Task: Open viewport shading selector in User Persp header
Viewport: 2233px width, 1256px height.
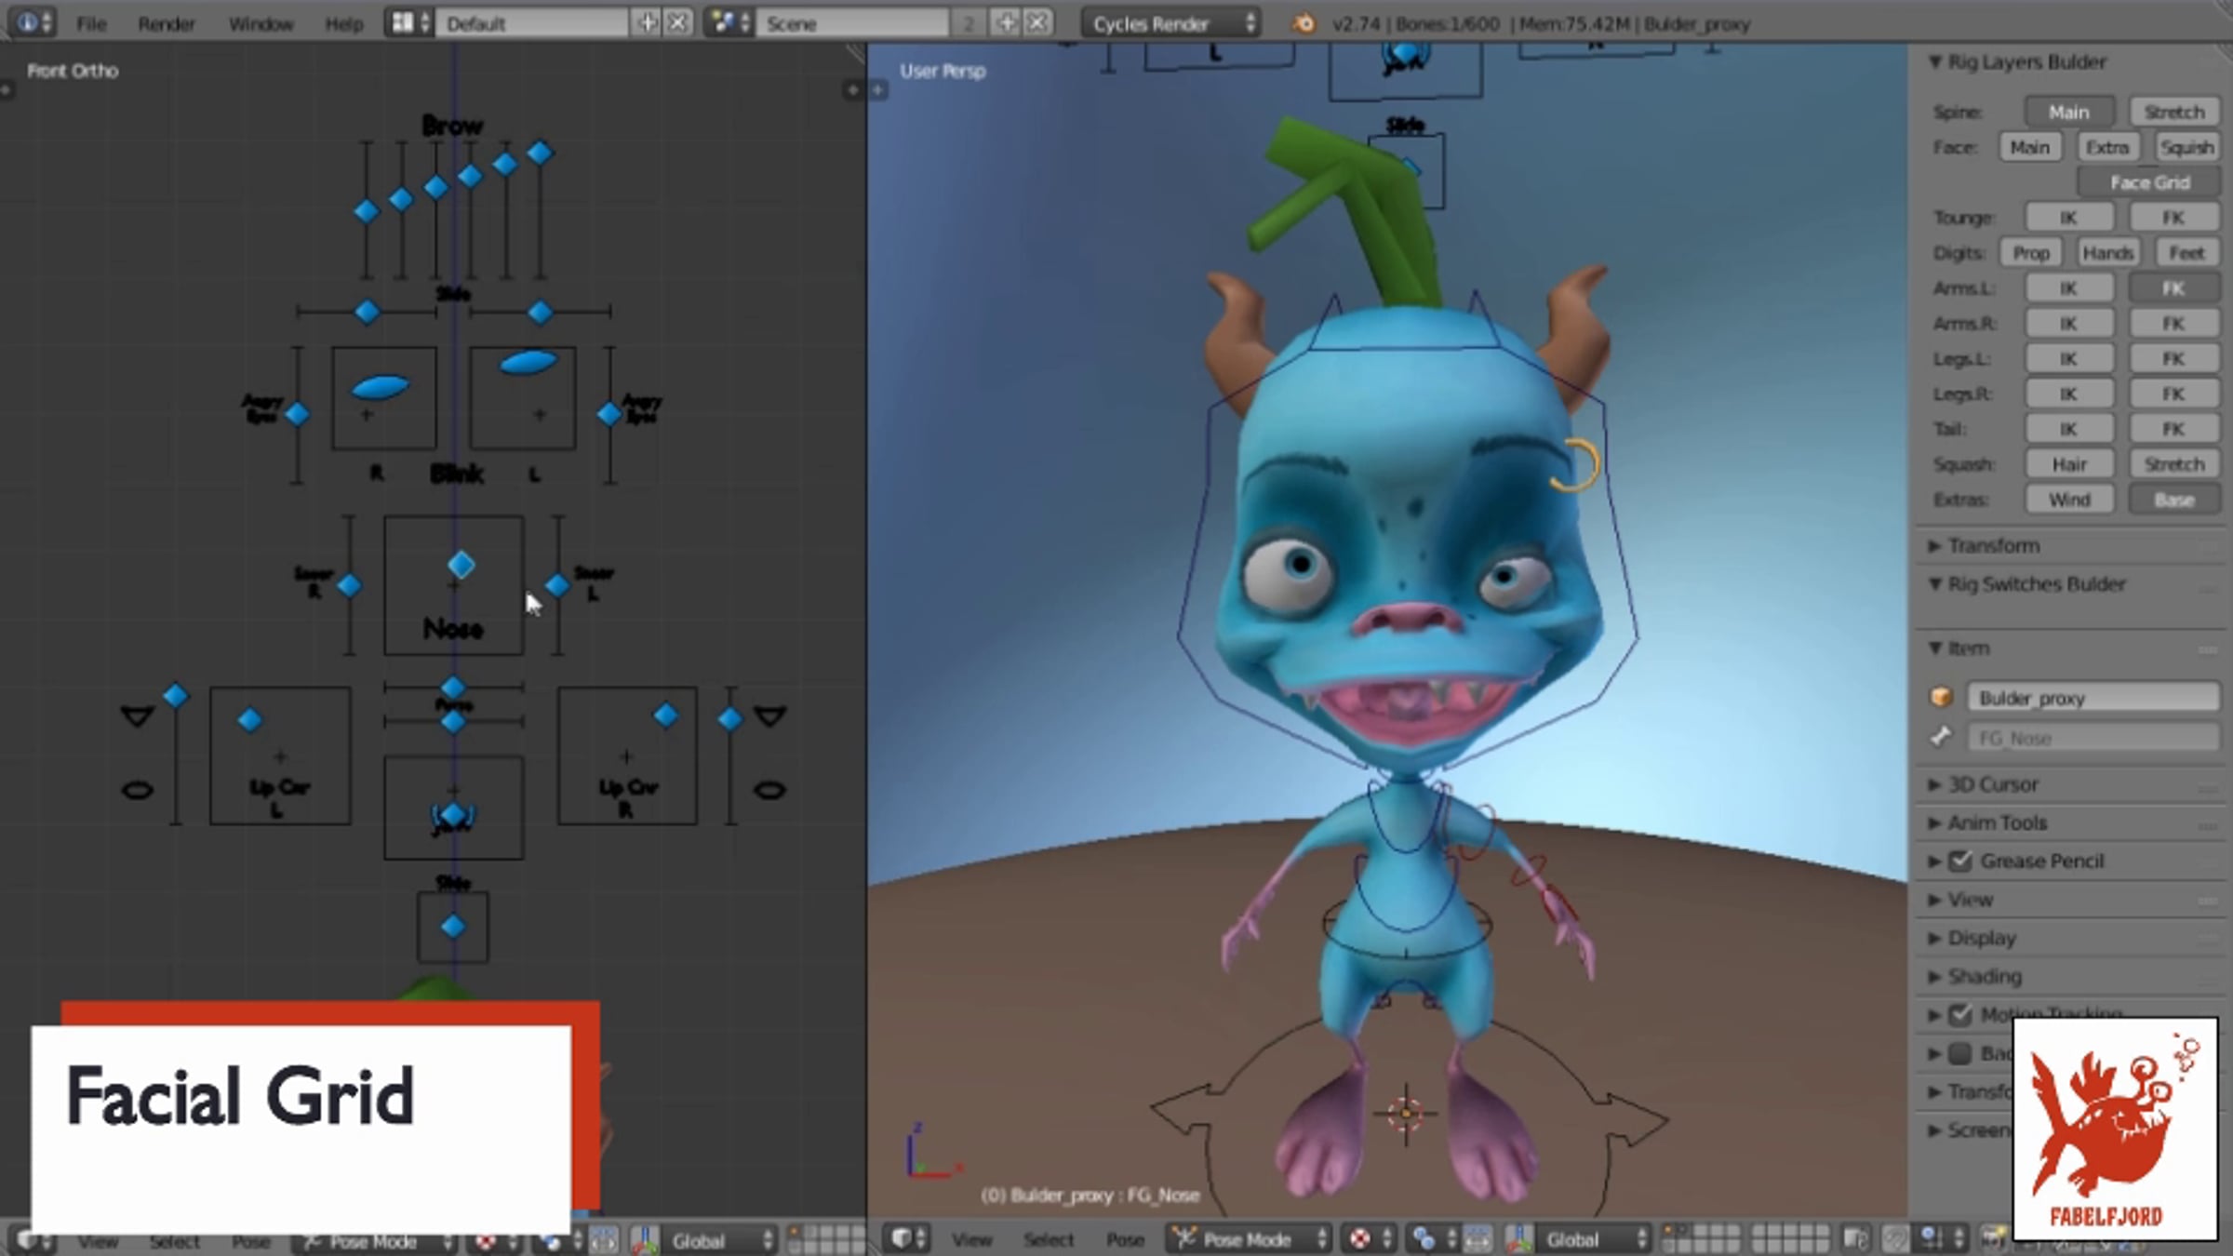Action: pos(1369,1238)
